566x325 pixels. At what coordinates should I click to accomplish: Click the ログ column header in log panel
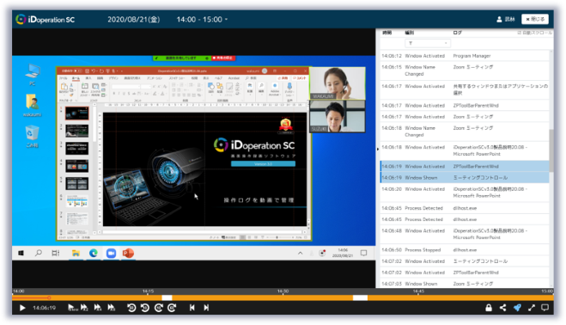click(457, 33)
